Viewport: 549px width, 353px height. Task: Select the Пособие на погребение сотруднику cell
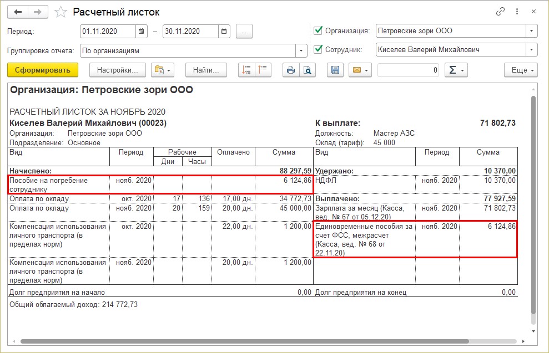(x=58, y=185)
